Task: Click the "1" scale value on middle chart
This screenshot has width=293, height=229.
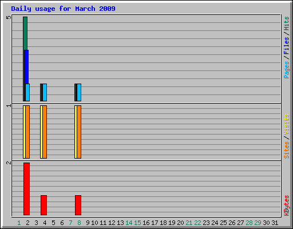Action: point(9,105)
